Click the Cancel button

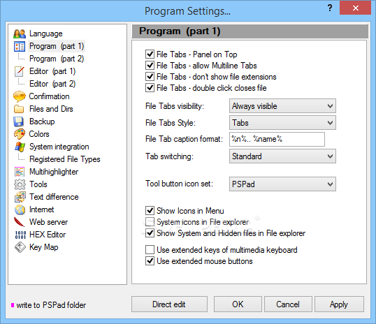(288, 304)
